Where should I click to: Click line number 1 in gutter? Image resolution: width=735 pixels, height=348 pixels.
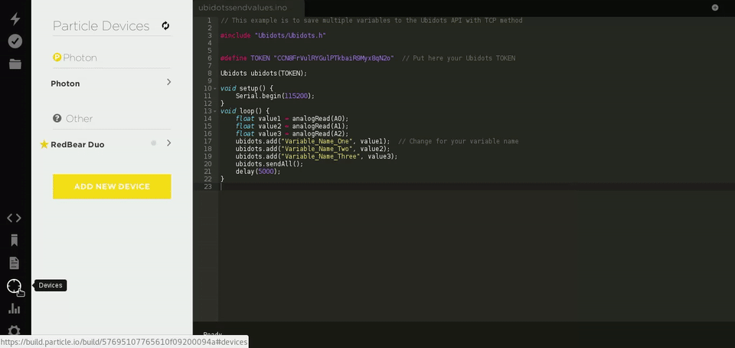click(x=210, y=21)
